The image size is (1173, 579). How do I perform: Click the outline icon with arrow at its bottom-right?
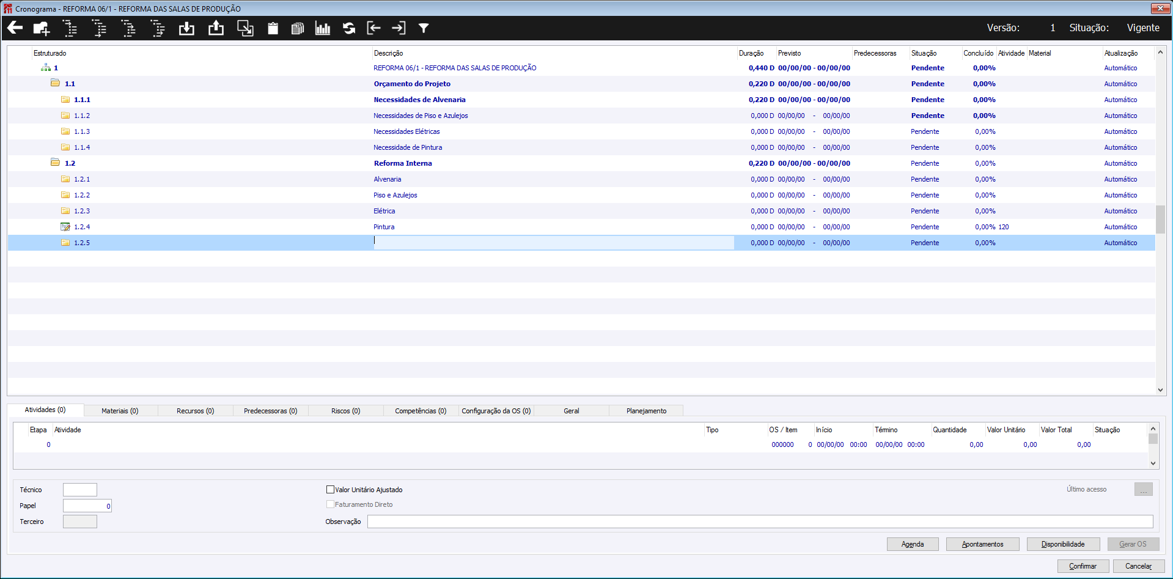[x=158, y=28]
